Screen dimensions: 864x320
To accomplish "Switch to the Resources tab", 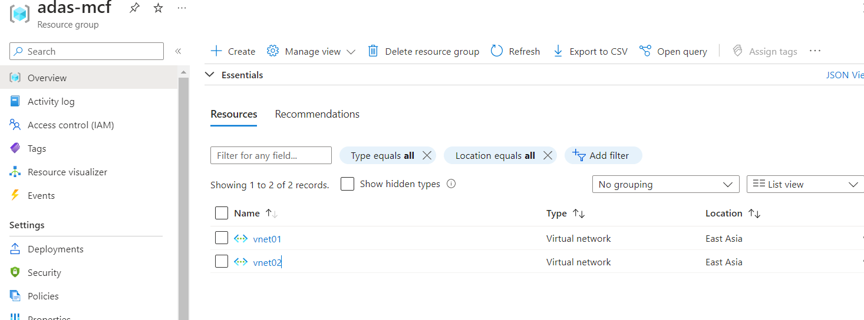I will [x=234, y=114].
